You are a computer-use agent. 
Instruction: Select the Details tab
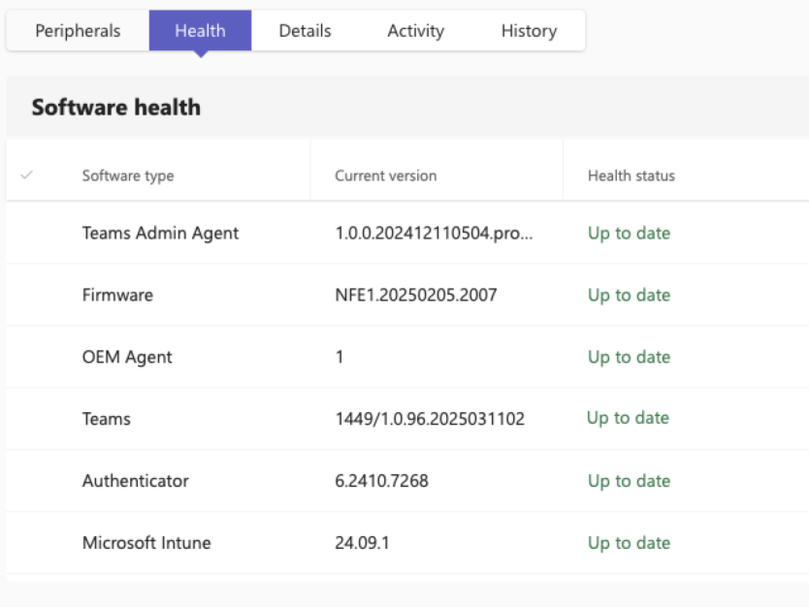[x=304, y=30]
